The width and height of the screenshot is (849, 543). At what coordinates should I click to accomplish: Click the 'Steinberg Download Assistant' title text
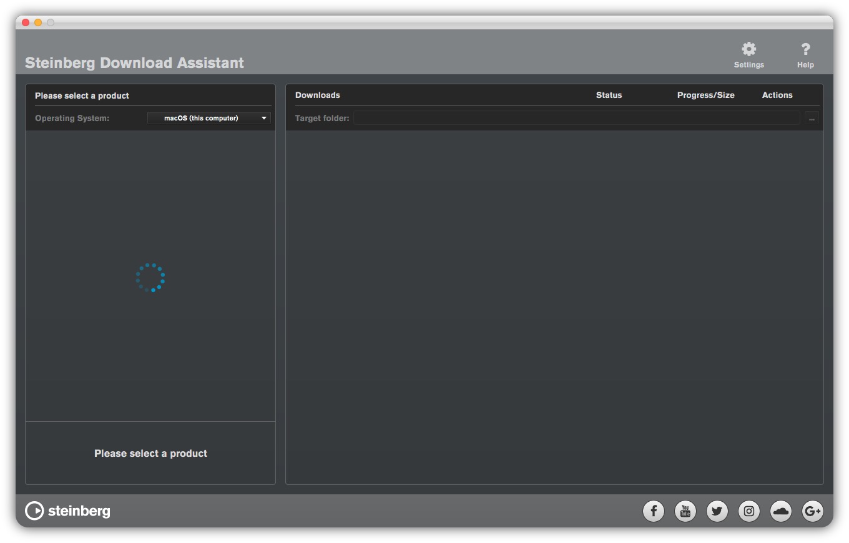tap(134, 63)
